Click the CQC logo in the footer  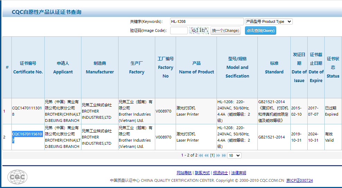17,177
